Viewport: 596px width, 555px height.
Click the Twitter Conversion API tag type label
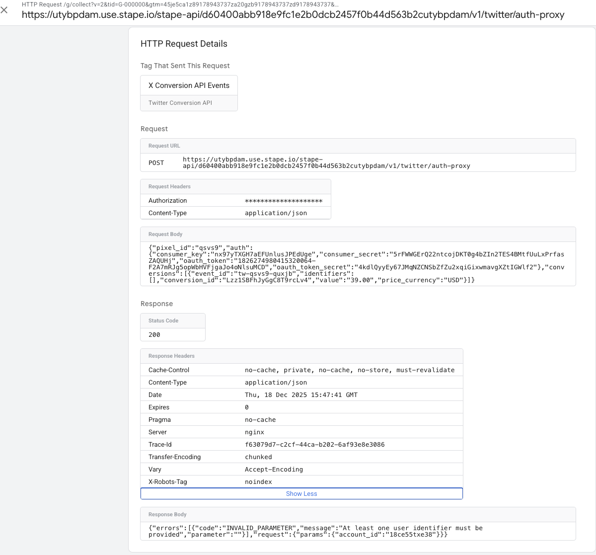pyautogui.click(x=180, y=103)
